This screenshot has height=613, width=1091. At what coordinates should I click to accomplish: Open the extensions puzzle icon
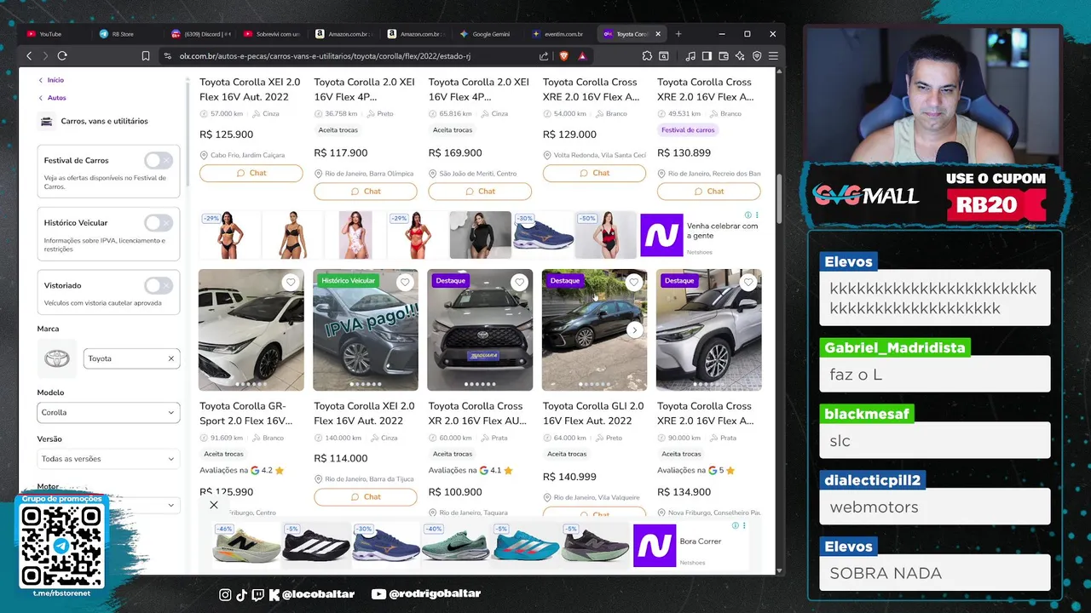[647, 56]
